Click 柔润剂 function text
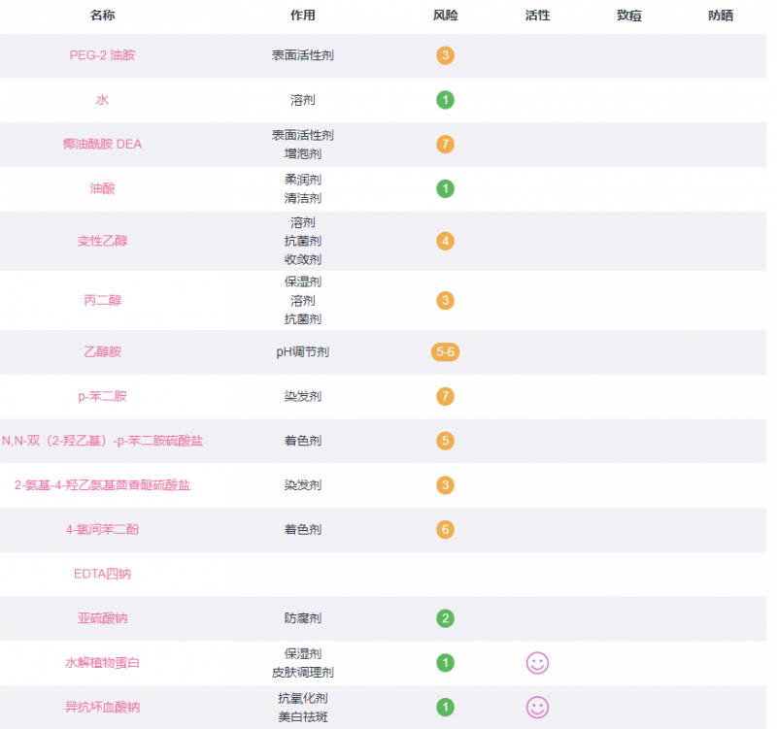The image size is (777, 729). 303,180
